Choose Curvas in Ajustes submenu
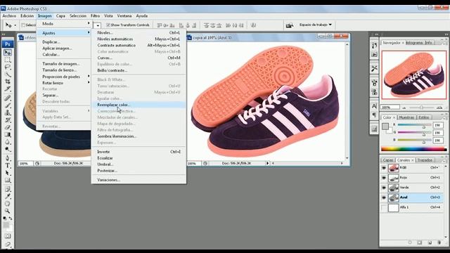The width and height of the screenshot is (450, 253). pos(139,58)
